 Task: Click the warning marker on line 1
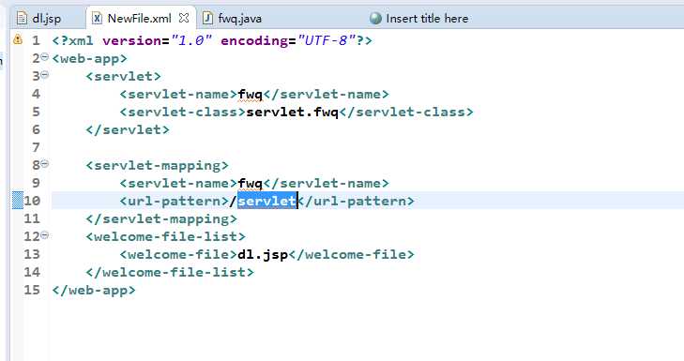coord(18,39)
